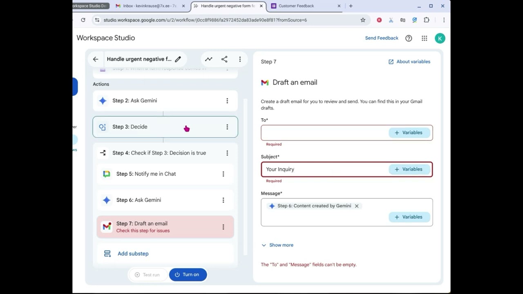
Task: Remove the Step 6 Content chip from Message
Action: 357,206
